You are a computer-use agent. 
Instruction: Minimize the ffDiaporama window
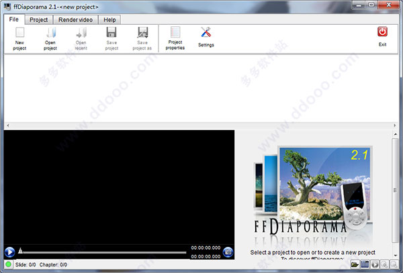coord(359,5)
